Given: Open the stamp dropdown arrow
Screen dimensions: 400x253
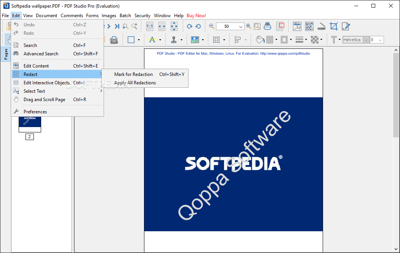Looking at the screenshot, I should [181, 40].
